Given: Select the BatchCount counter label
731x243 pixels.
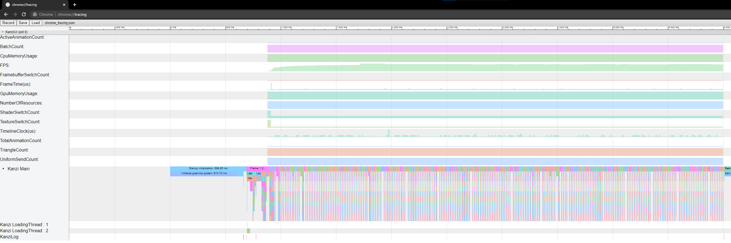Looking at the screenshot, I should coord(12,47).
